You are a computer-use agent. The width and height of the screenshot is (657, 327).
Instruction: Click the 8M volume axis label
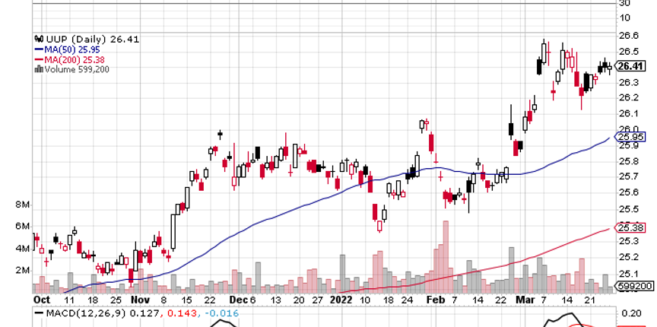coord(21,205)
